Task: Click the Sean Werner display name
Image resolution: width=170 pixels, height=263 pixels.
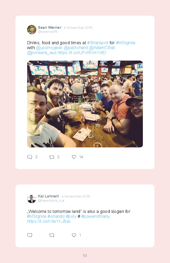Action: (x=50, y=28)
